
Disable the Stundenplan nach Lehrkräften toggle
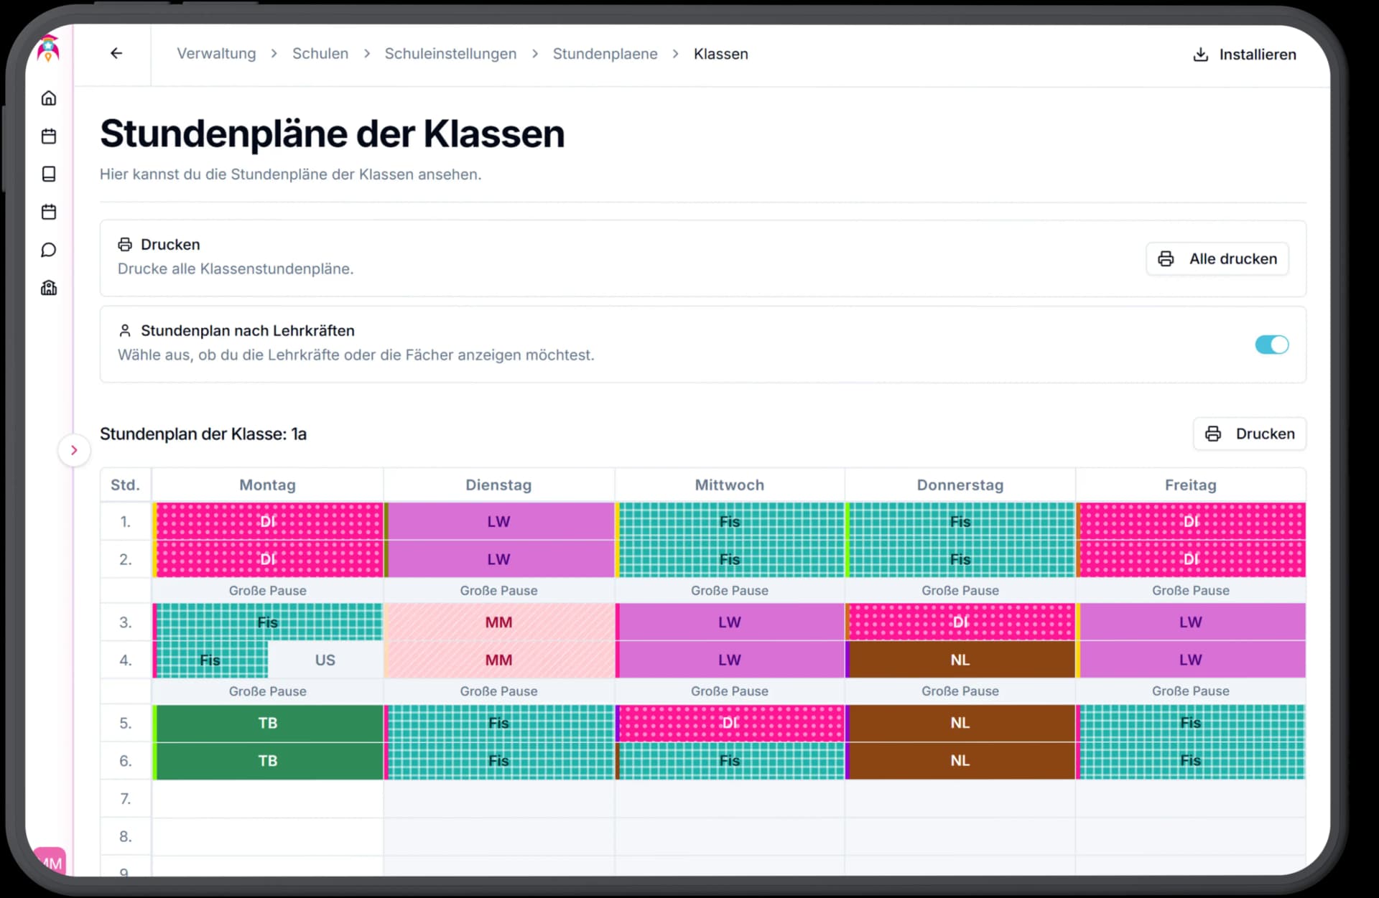1271,345
